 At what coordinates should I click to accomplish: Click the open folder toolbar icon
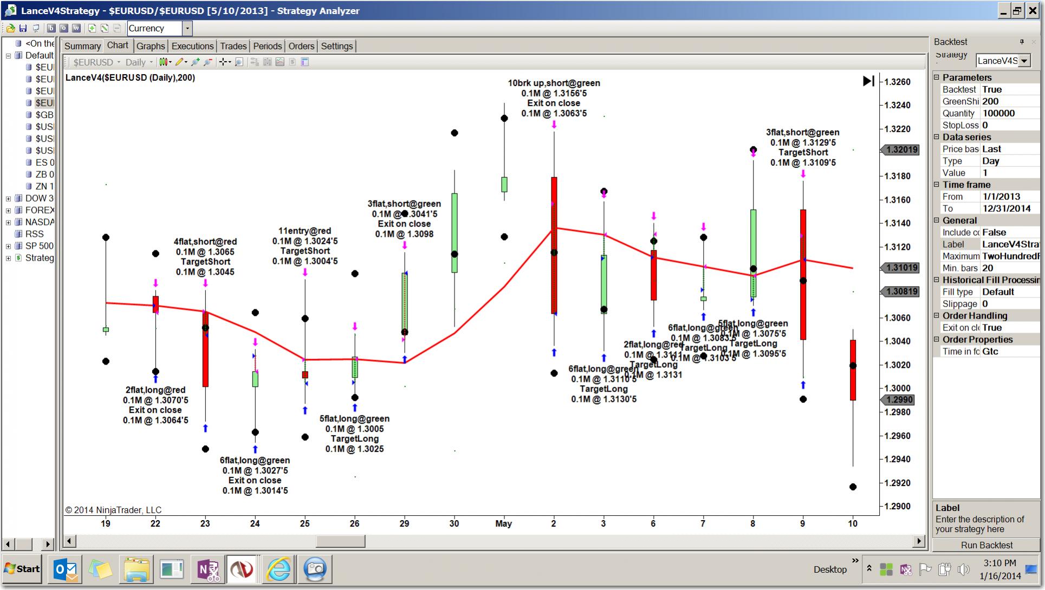10,28
